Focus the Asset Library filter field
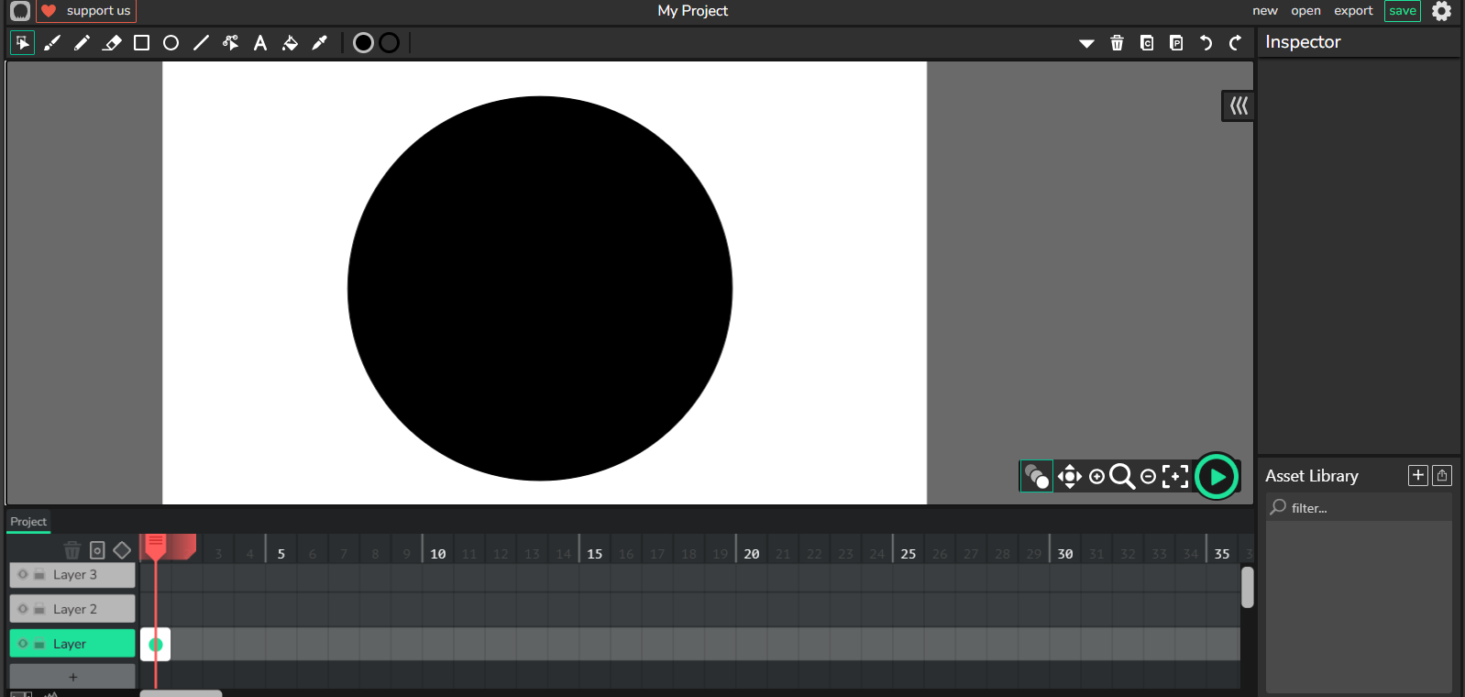The width and height of the screenshot is (1465, 697). (1359, 507)
